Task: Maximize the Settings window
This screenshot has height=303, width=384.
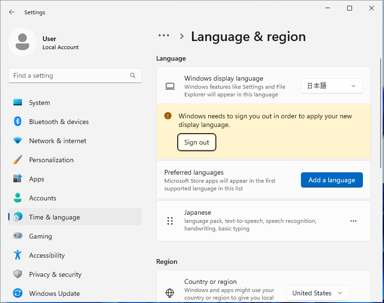Action: tap(350, 8)
